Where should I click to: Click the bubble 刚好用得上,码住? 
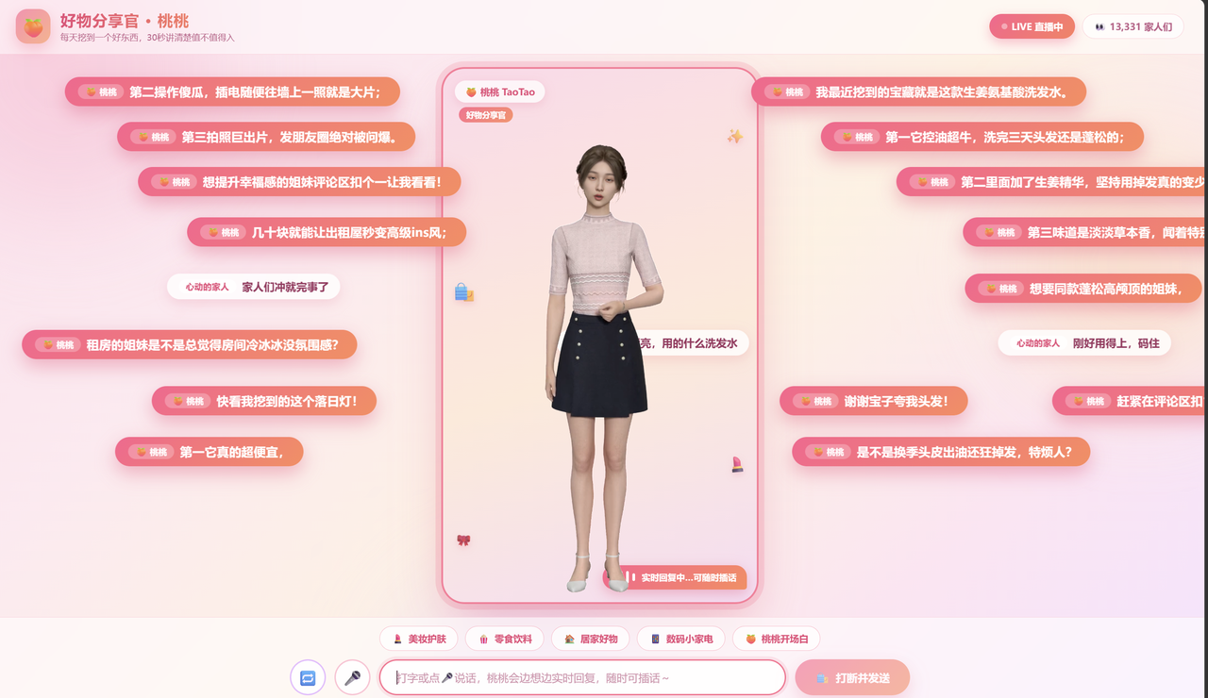point(1084,343)
